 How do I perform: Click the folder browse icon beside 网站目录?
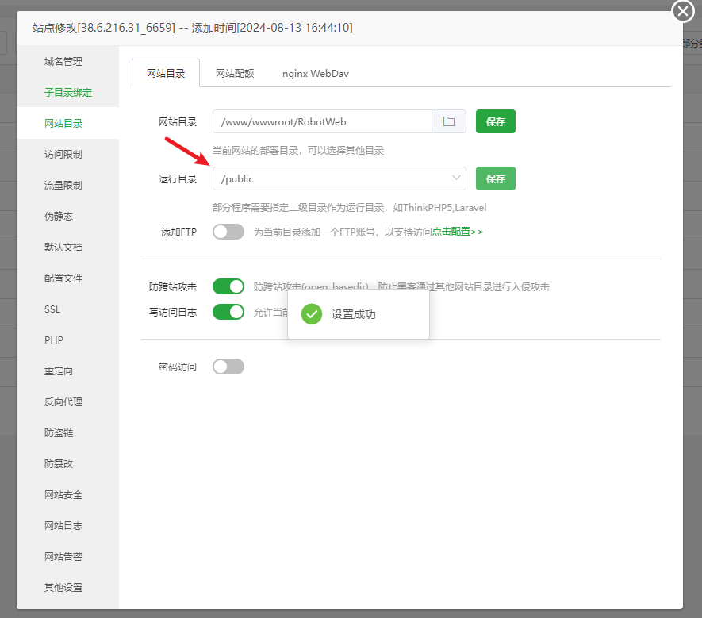(x=449, y=121)
